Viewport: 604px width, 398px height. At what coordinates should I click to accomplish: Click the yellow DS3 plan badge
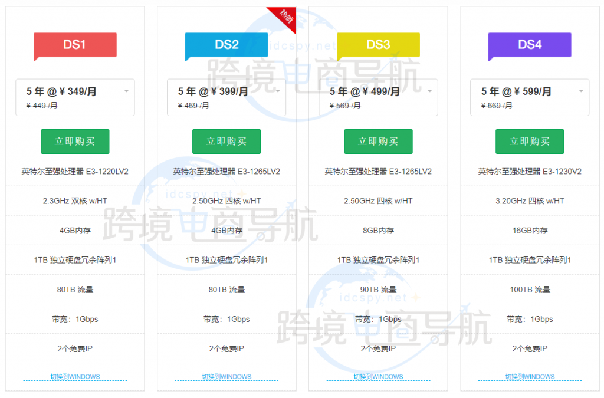378,45
